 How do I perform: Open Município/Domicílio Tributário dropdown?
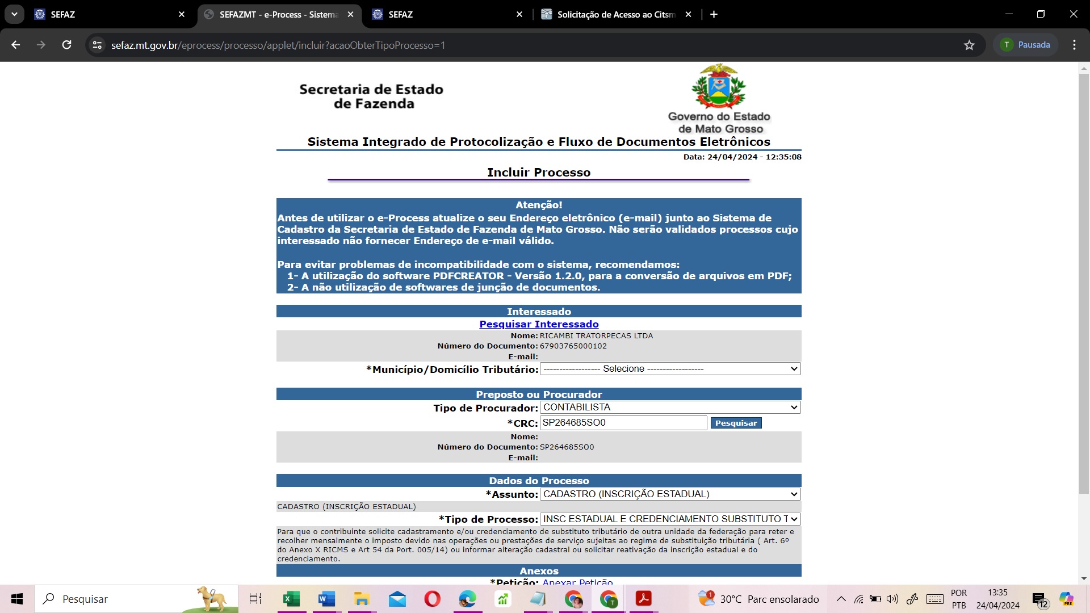point(670,369)
